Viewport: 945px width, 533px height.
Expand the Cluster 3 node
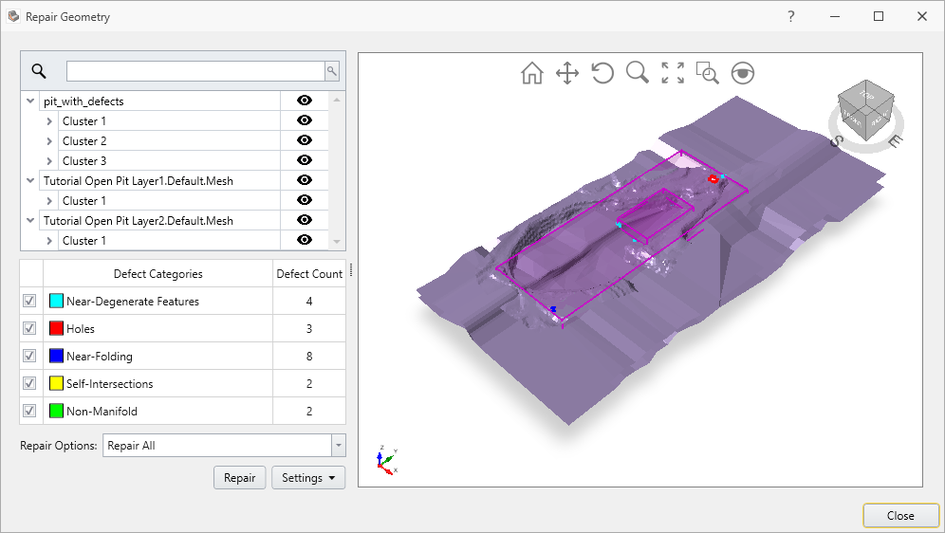click(49, 161)
